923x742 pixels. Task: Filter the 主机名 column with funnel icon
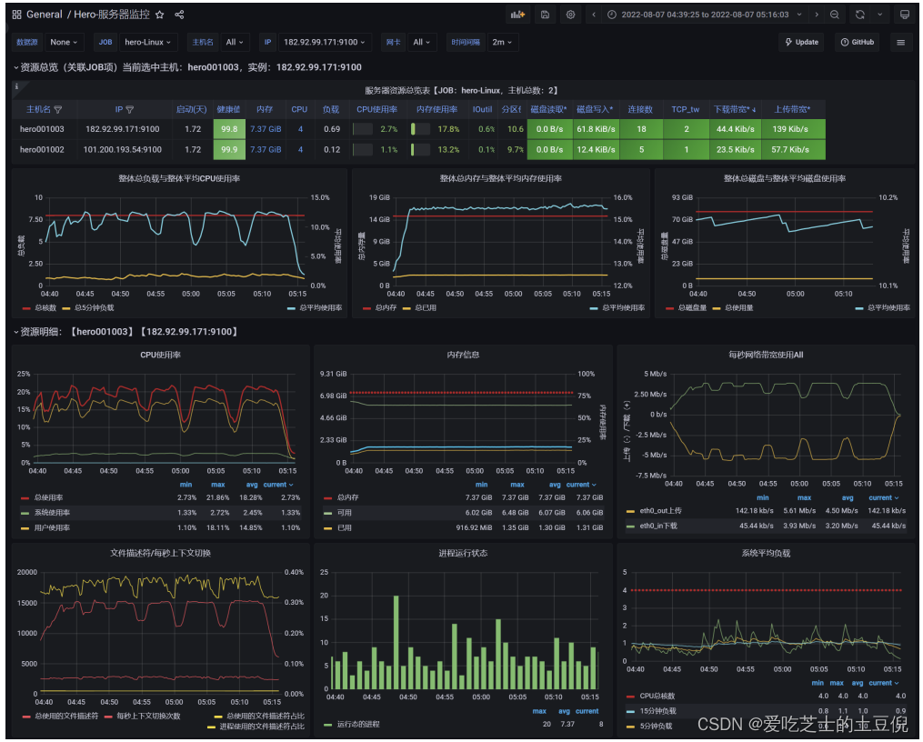57,109
